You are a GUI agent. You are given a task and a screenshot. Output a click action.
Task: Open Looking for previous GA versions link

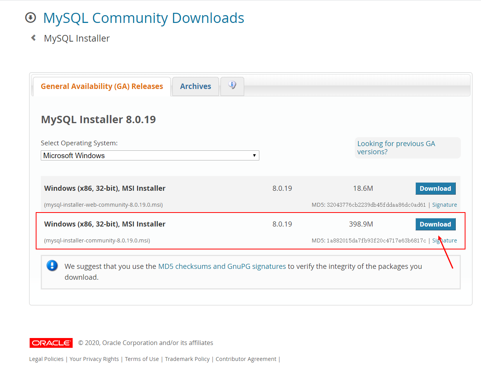396,148
